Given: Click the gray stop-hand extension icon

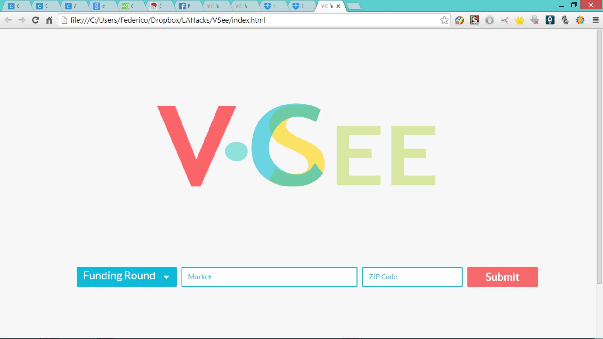Looking at the screenshot, I should 489,20.
